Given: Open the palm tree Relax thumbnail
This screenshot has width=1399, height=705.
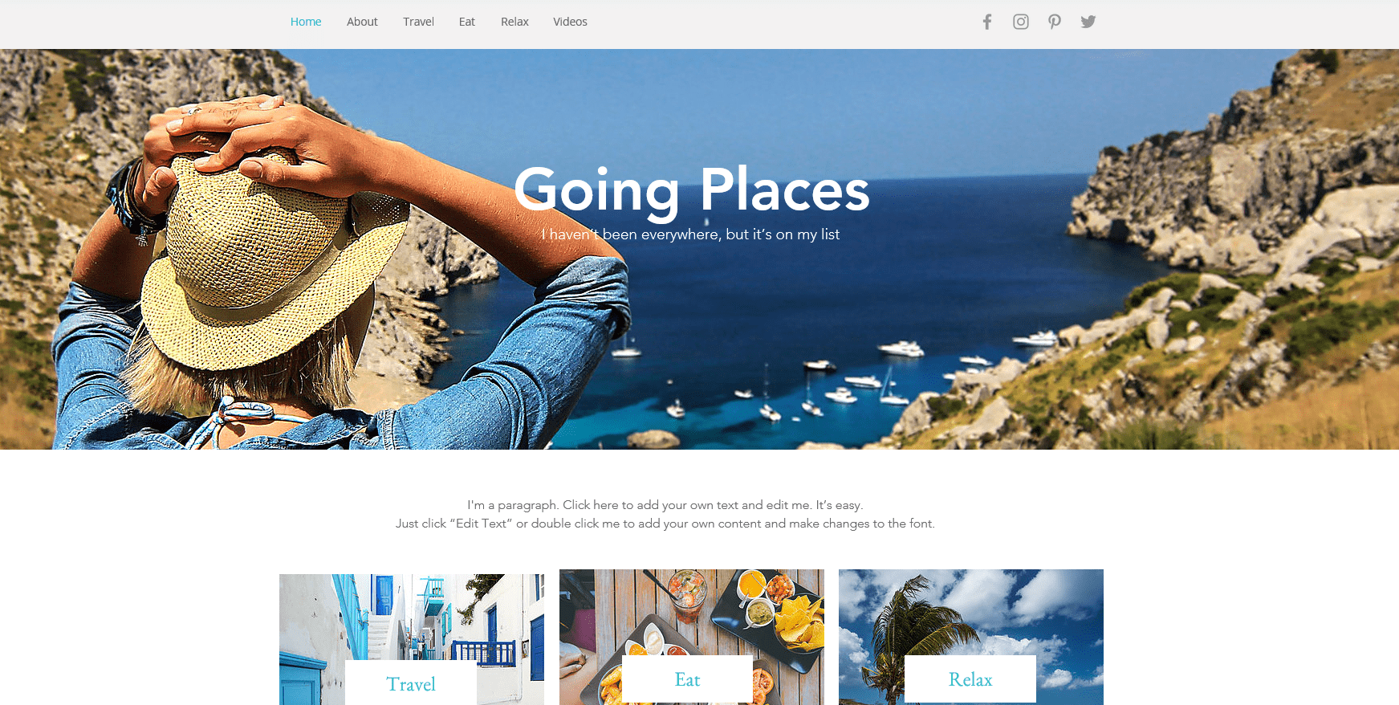Looking at the screenshot, I should [971, 612].
